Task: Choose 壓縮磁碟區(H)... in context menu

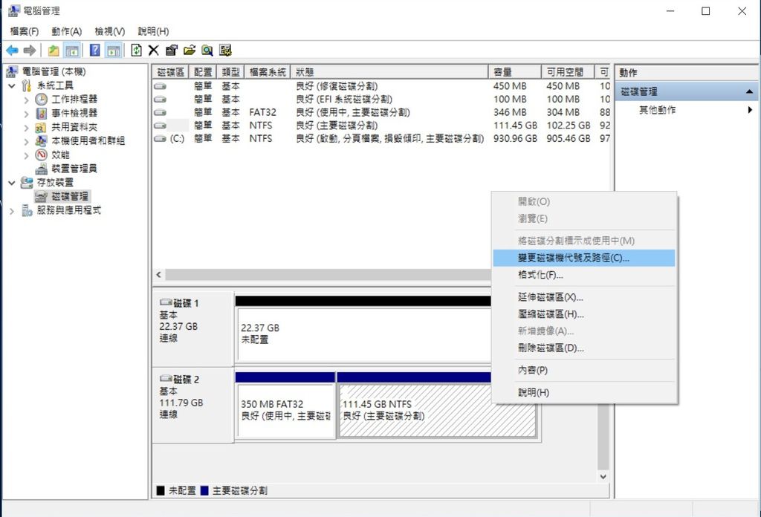Action: tap(584, 314)
